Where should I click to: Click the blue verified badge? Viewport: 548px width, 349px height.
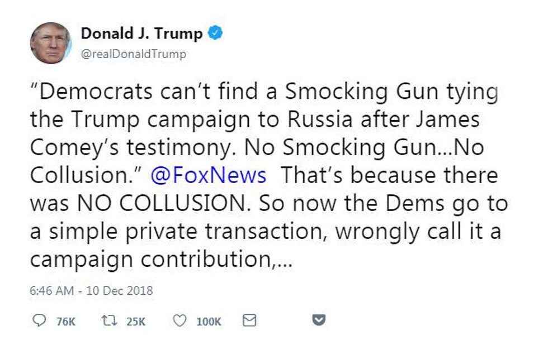[x=216, y=34]
